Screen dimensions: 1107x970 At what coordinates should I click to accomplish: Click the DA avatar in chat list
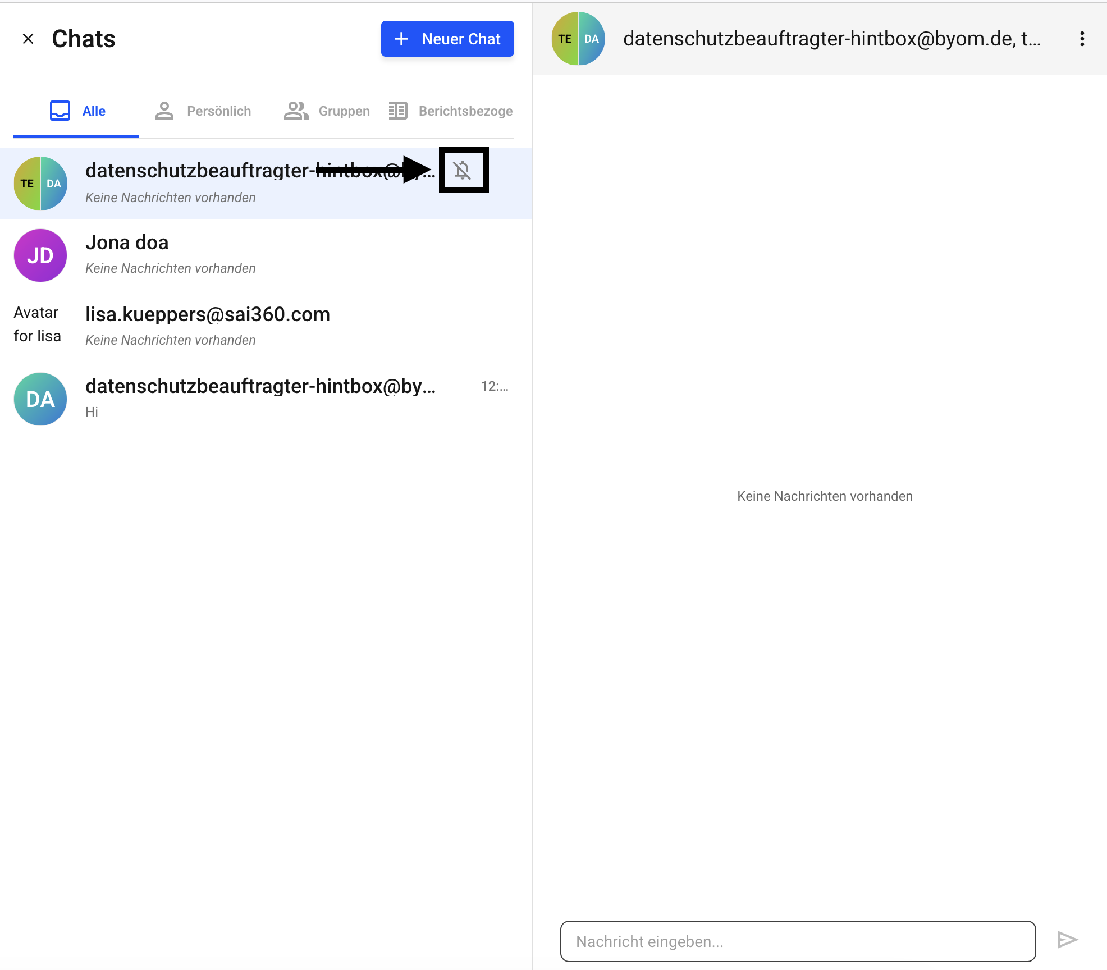point(40,399)
